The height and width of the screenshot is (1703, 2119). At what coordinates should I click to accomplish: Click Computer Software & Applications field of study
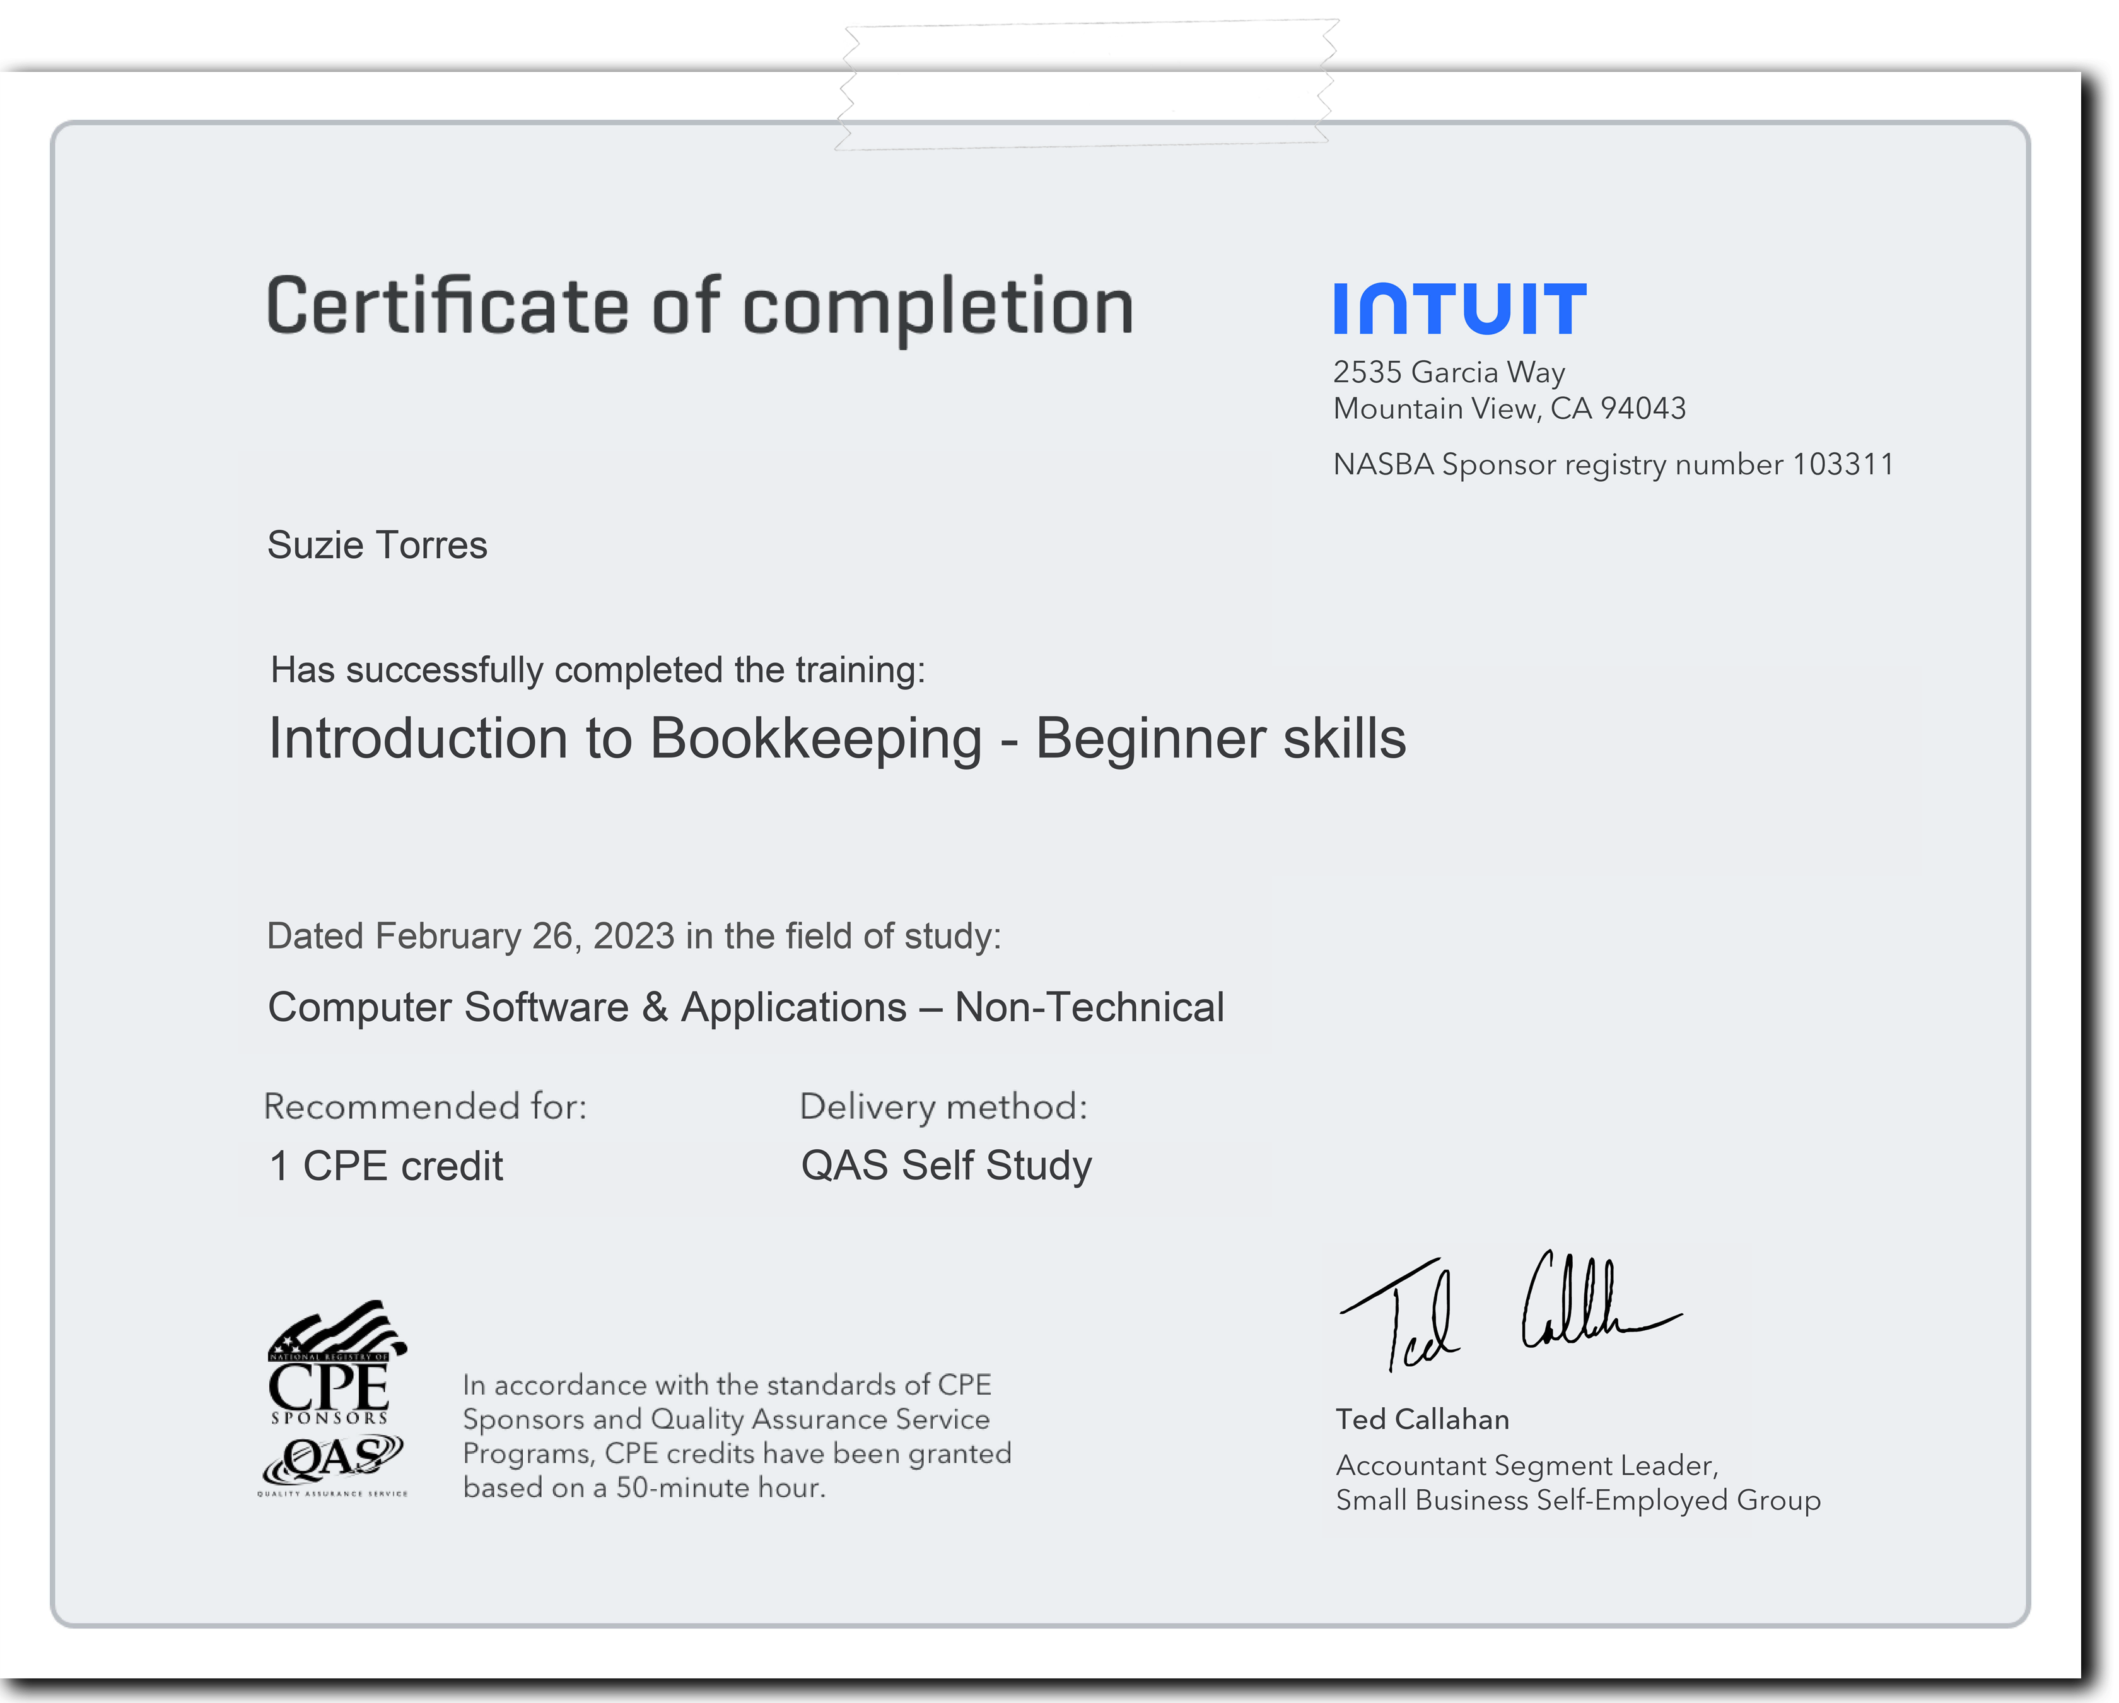[x=746, y=1008]
